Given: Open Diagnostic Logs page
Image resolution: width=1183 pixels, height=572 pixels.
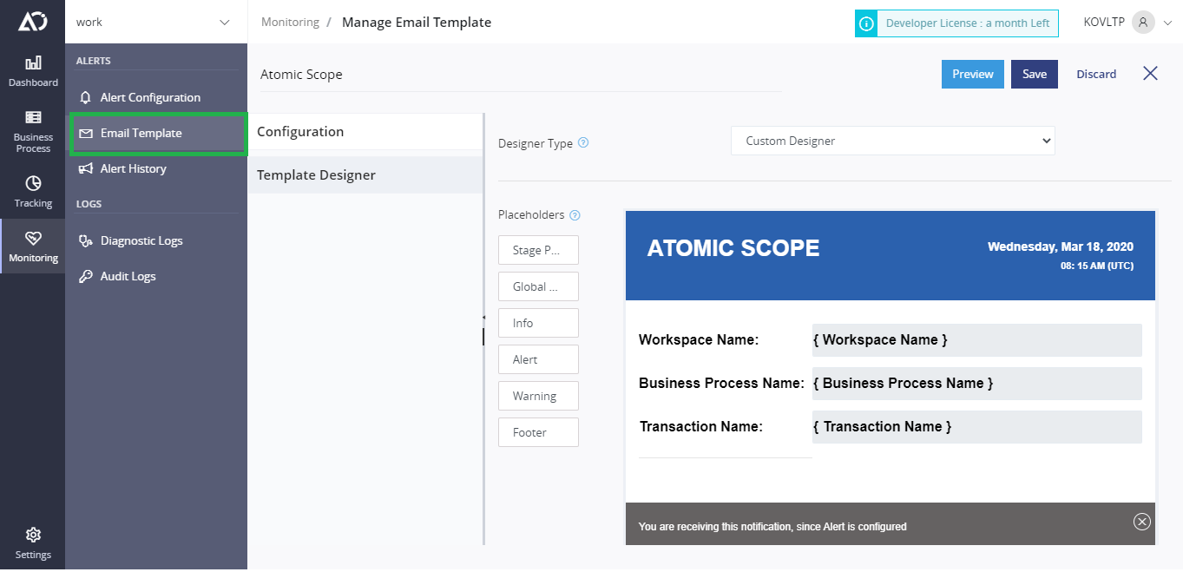Looking at the screenshot, I should (141, 240).
